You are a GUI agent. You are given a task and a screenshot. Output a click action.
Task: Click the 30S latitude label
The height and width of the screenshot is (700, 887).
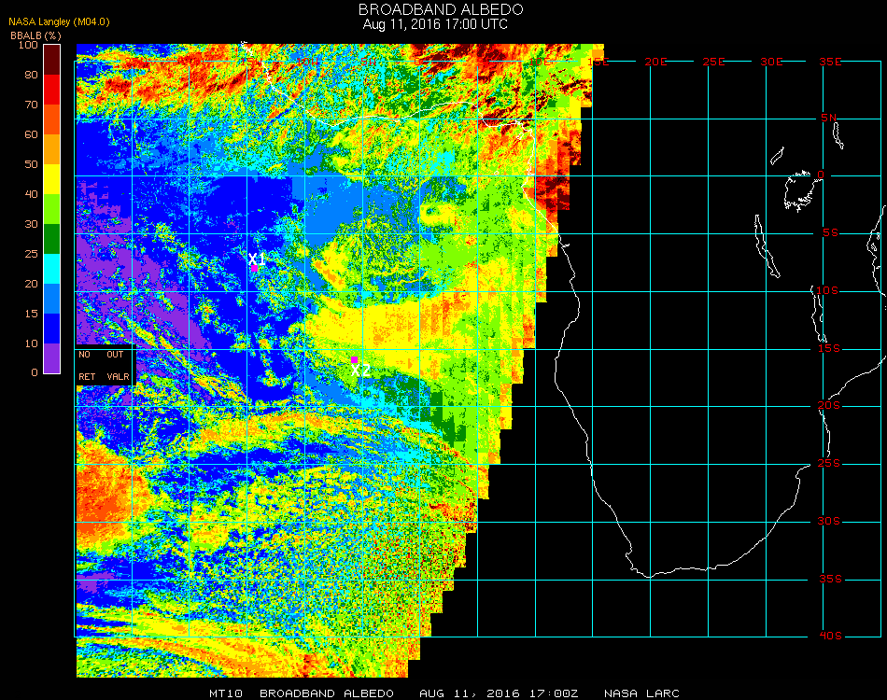click(829, 521)
